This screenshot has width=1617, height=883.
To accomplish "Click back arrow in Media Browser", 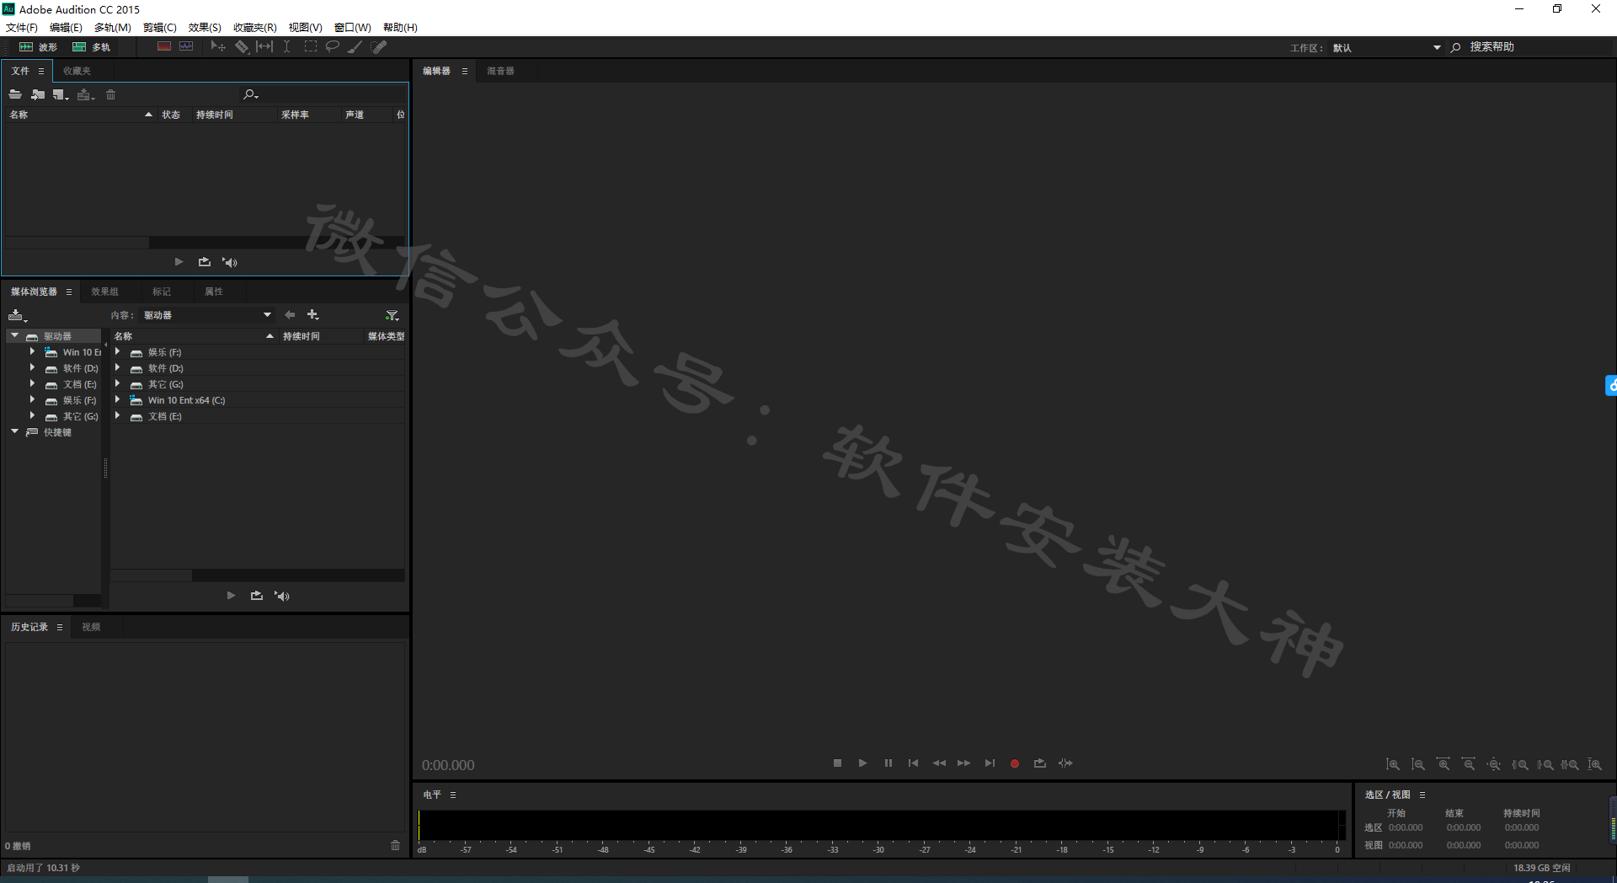I will (x=290, y=314).
